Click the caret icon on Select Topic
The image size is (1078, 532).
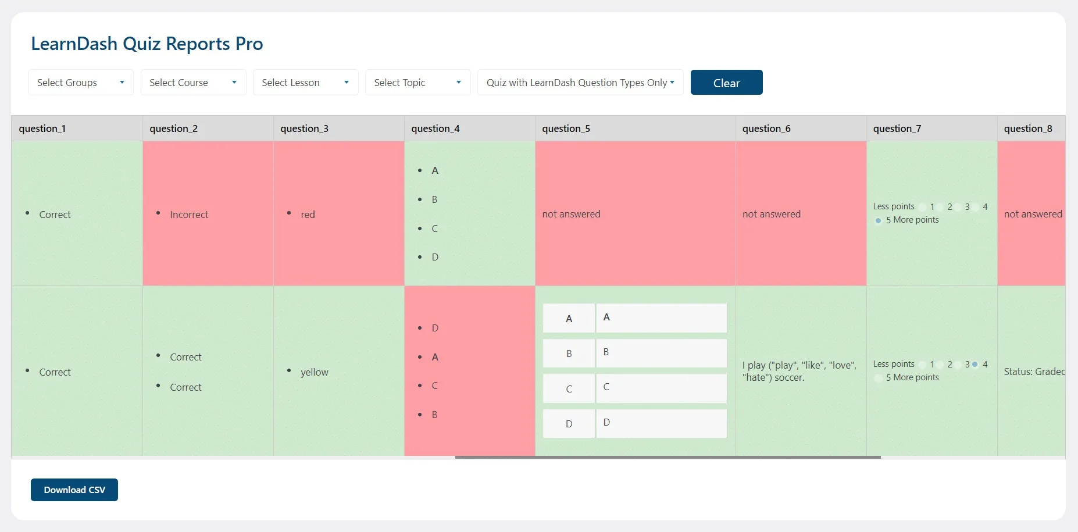(459, 82)
